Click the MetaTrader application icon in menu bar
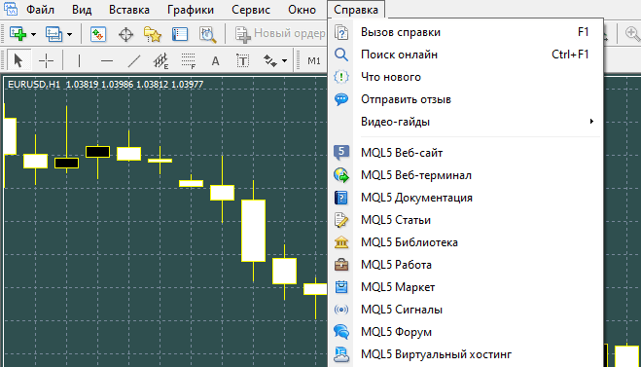 click(x=11, y=9)
